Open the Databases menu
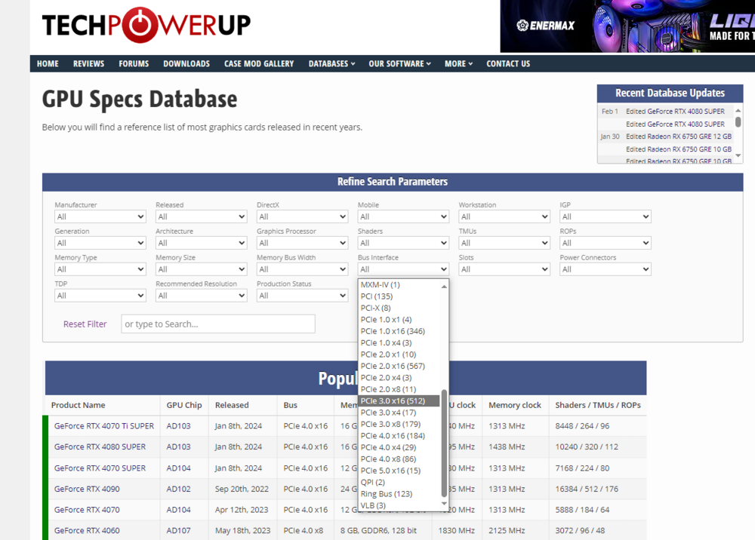The width and height of the screenshot is (755, 540). coord(331,64)
